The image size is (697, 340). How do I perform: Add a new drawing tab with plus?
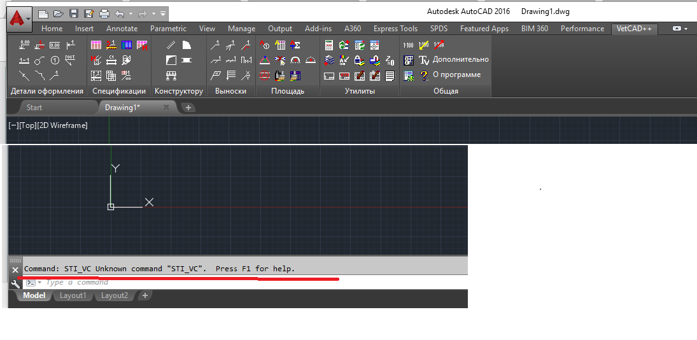(188, 107)
